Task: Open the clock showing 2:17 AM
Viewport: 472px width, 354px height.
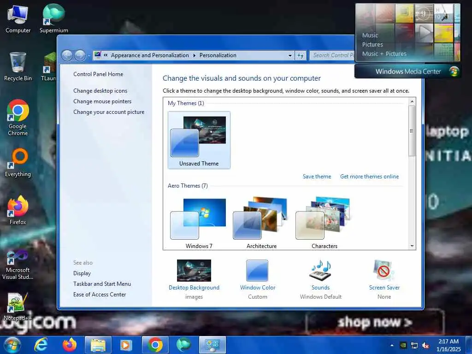Action: [448, 345]
